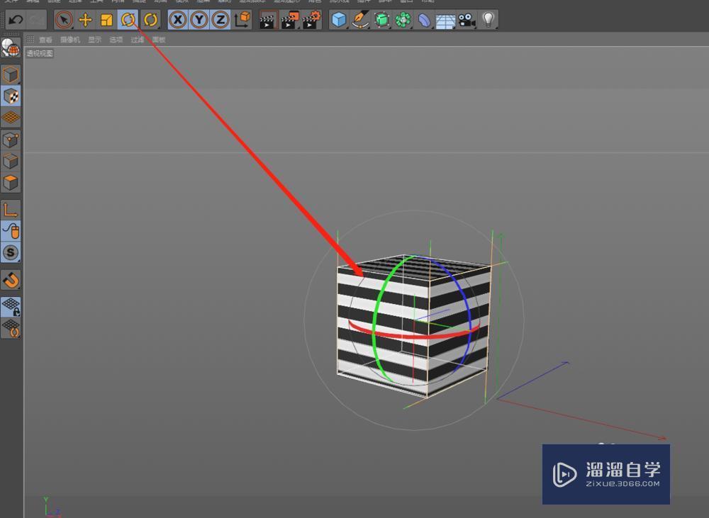This screenshot has height=518, width=709.
Task: Add a cube primitive object
Action: point(339,20)
